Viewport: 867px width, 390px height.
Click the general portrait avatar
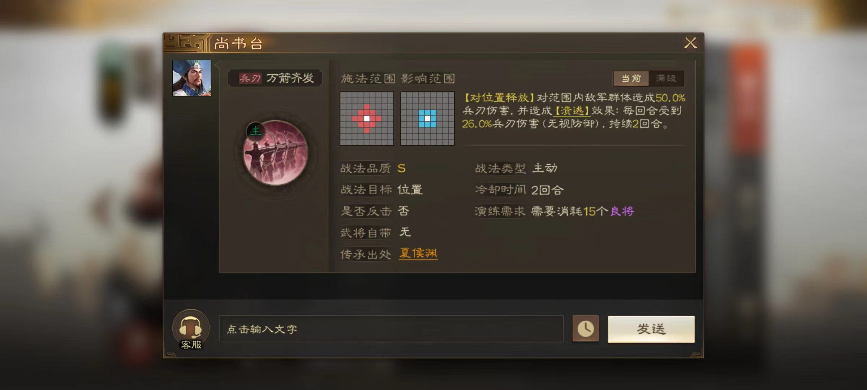[x=191, y=78]
